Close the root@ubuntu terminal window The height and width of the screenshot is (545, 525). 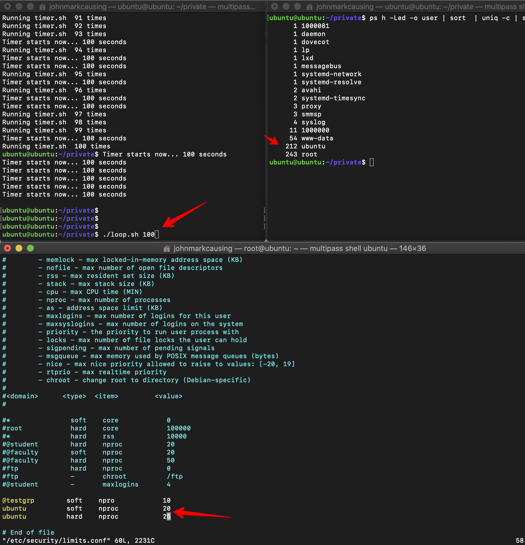(8, 248)
